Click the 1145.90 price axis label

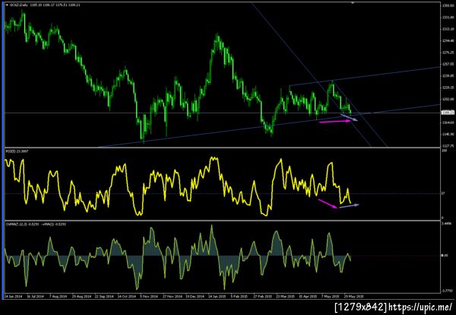(448, 134)
